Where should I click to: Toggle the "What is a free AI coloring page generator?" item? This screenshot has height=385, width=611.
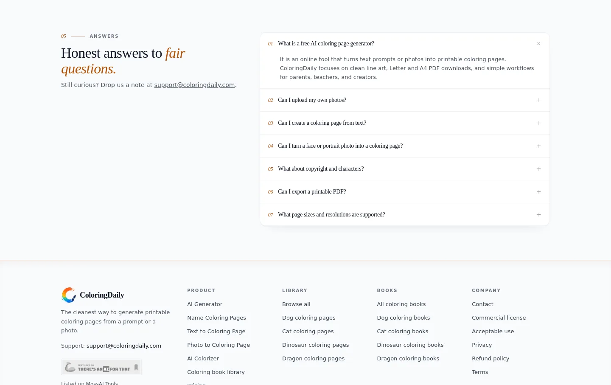pyautogui.click(x=404, y=44)
